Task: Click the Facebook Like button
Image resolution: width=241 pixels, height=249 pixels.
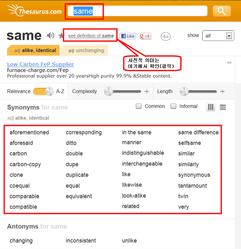Action: [128, 36]
